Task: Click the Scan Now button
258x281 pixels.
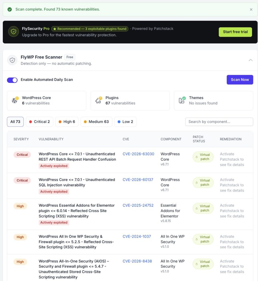Action: tap(240, 80)
